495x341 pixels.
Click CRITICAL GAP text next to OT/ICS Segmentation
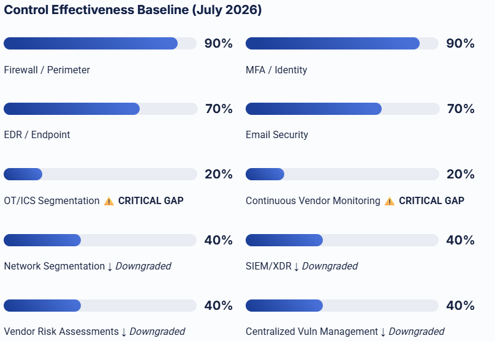[151, 201]
